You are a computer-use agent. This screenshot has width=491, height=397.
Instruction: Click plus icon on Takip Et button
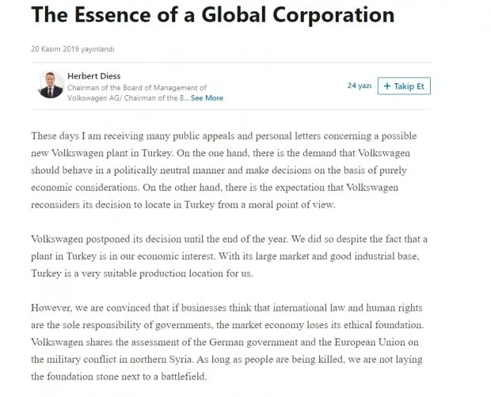click(387, 86)
